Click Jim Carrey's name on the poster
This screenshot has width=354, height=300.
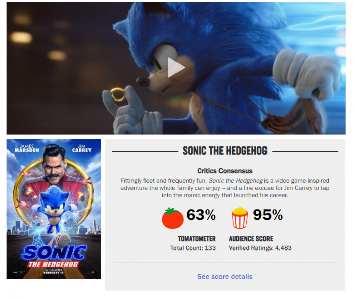(86, 150)
